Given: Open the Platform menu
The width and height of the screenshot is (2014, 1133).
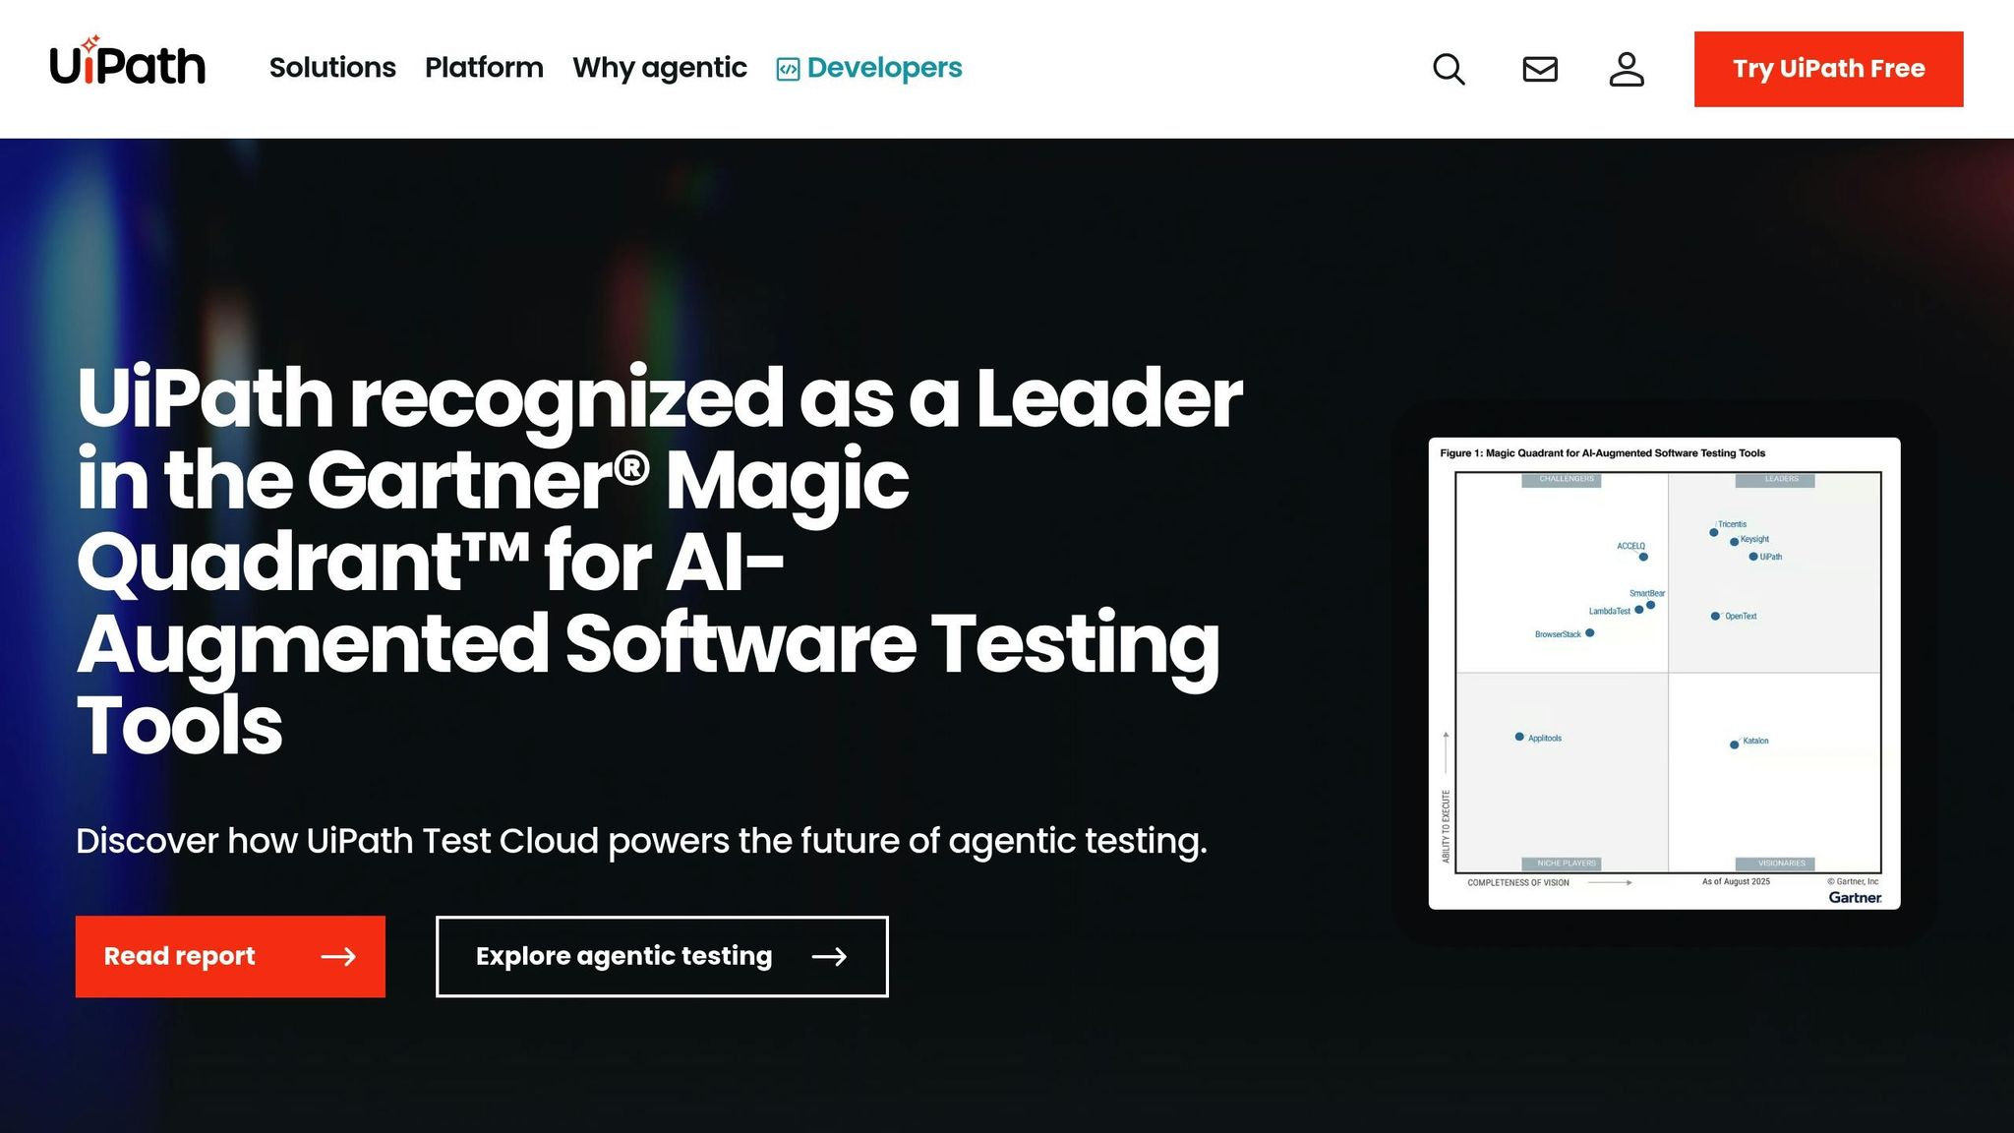Looking at the screenshot, I should pyautogui.click(x=484, y=68).
